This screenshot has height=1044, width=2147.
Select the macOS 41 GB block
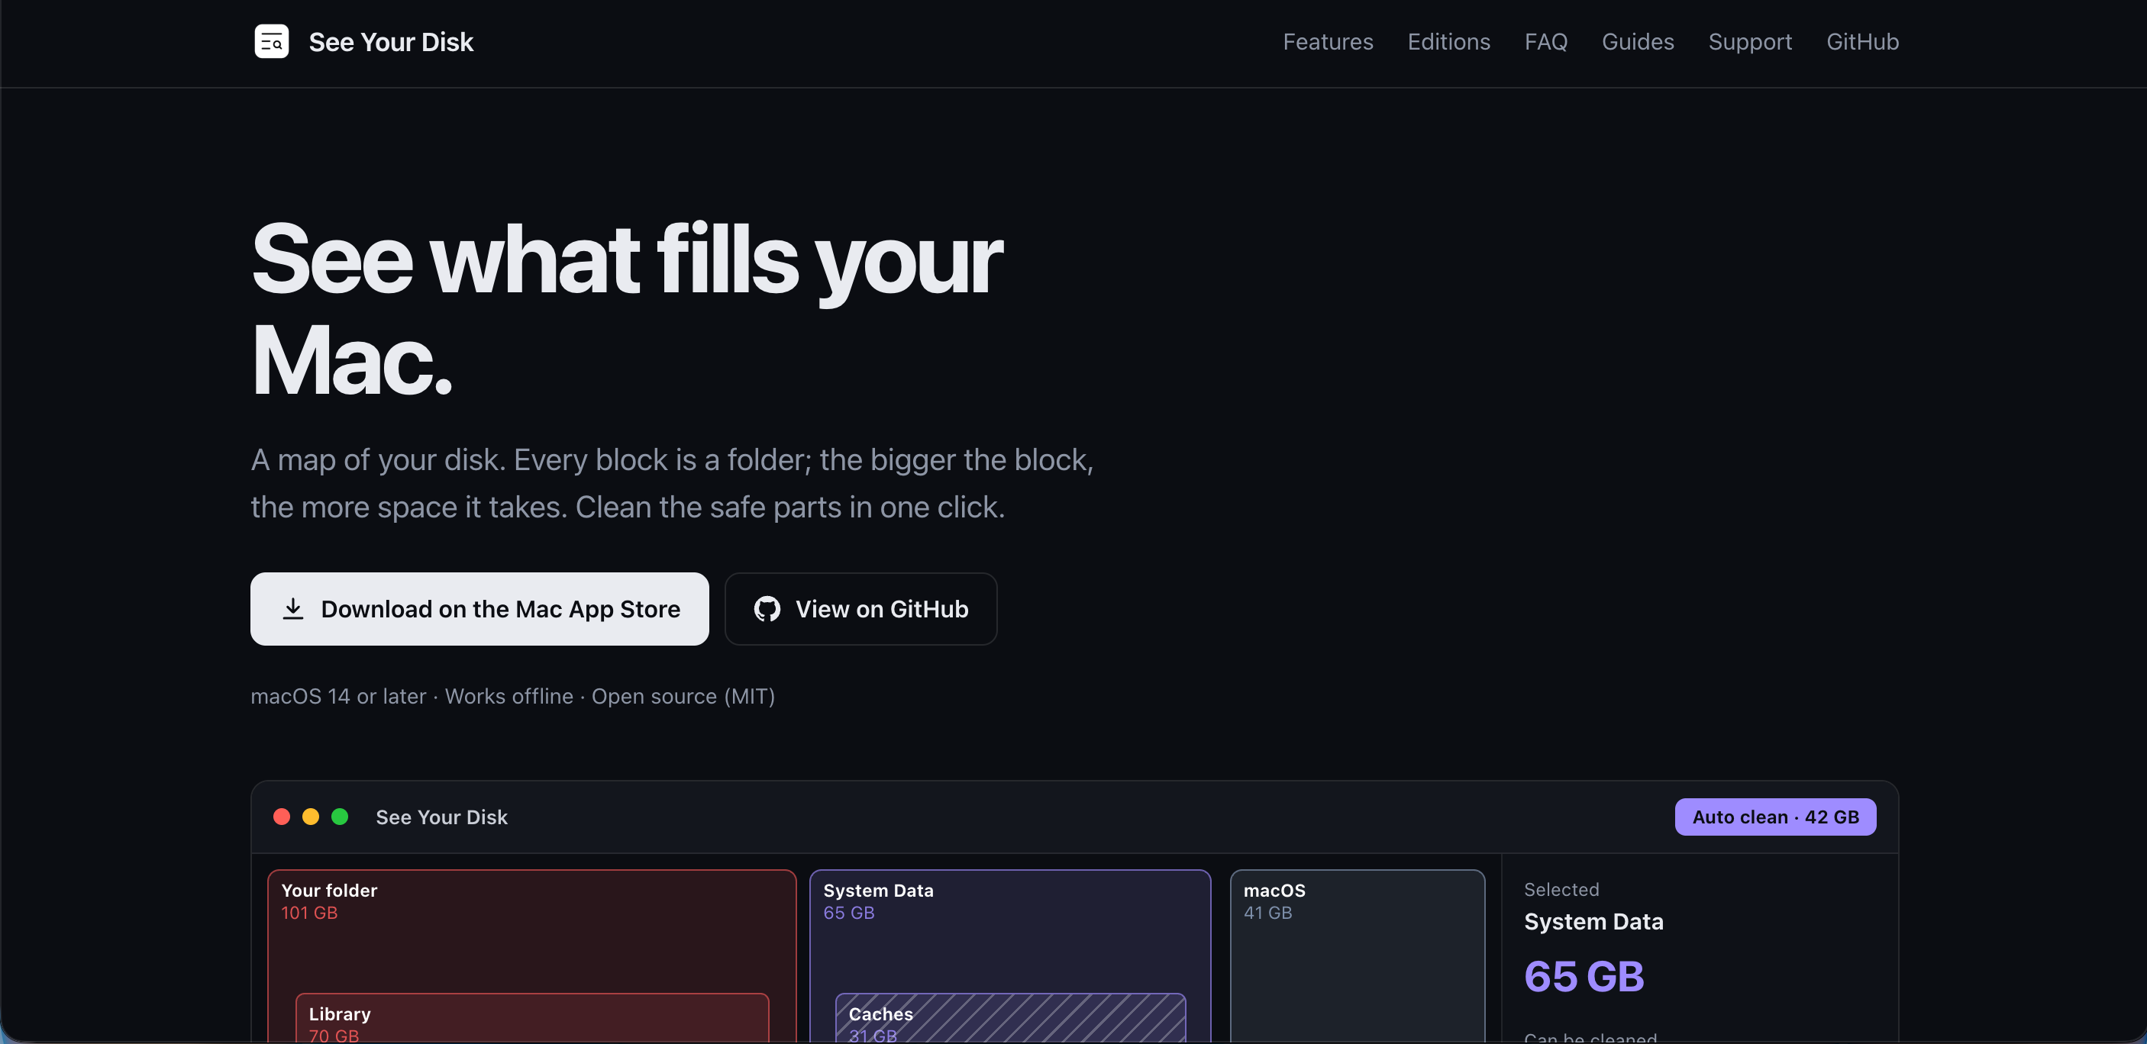[x=1358, y=956]
